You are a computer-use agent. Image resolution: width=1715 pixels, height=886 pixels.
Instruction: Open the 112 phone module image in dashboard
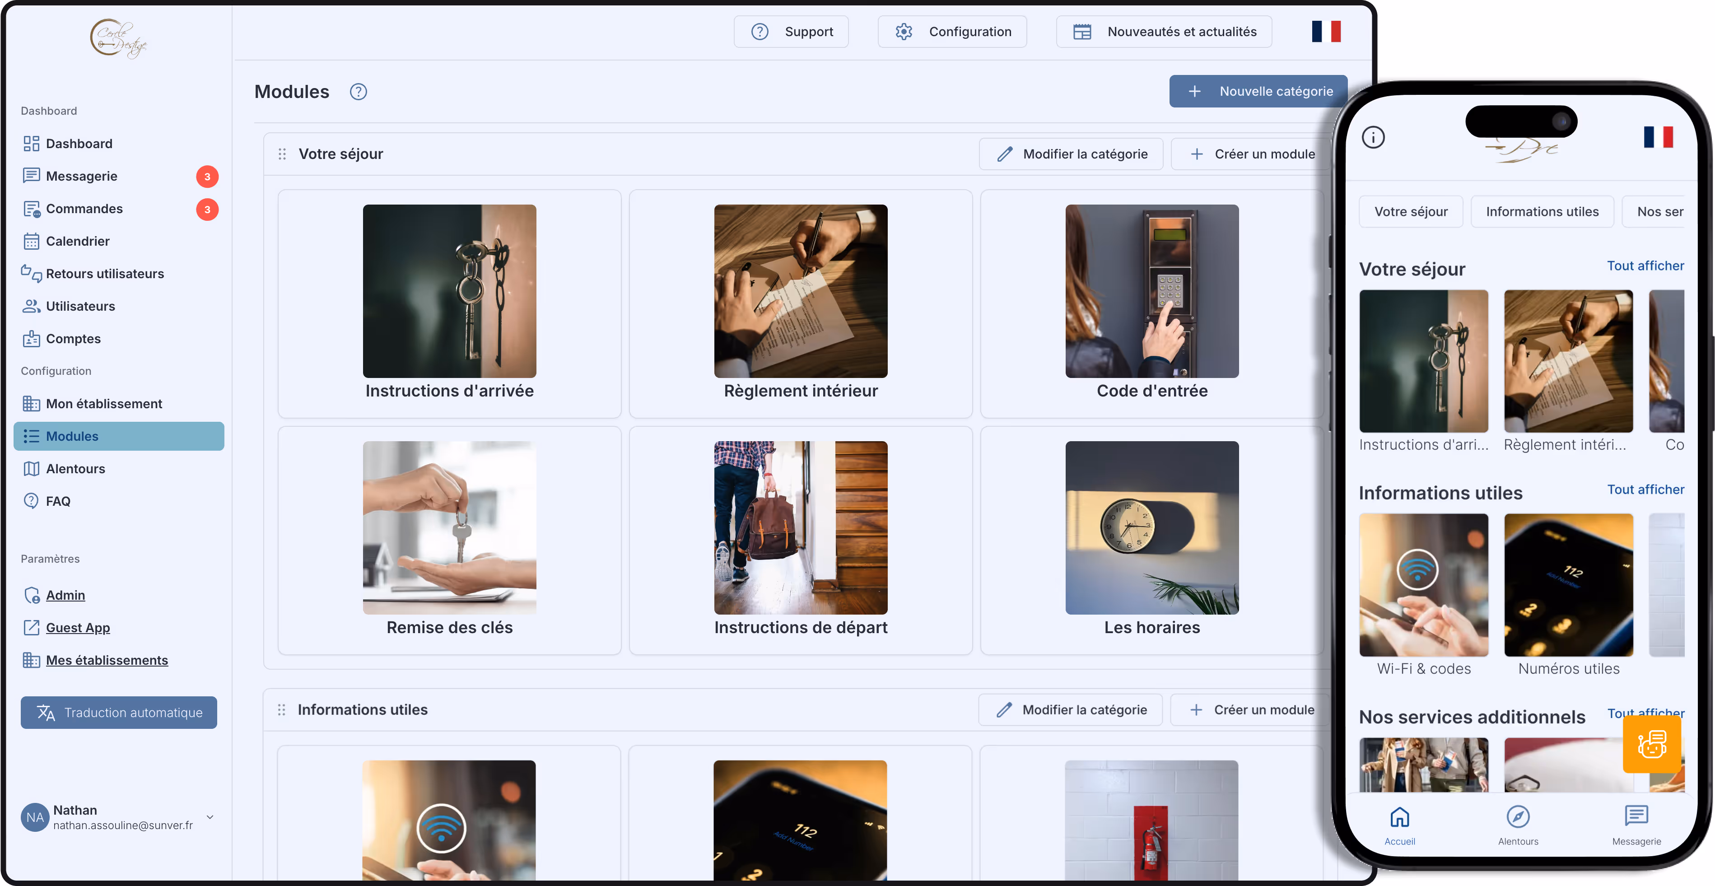(x=800, y=820)
